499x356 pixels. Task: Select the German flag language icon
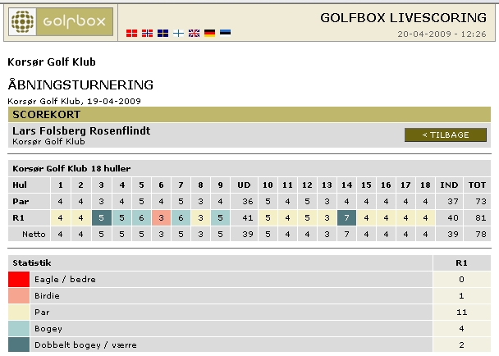coord(209,33)
